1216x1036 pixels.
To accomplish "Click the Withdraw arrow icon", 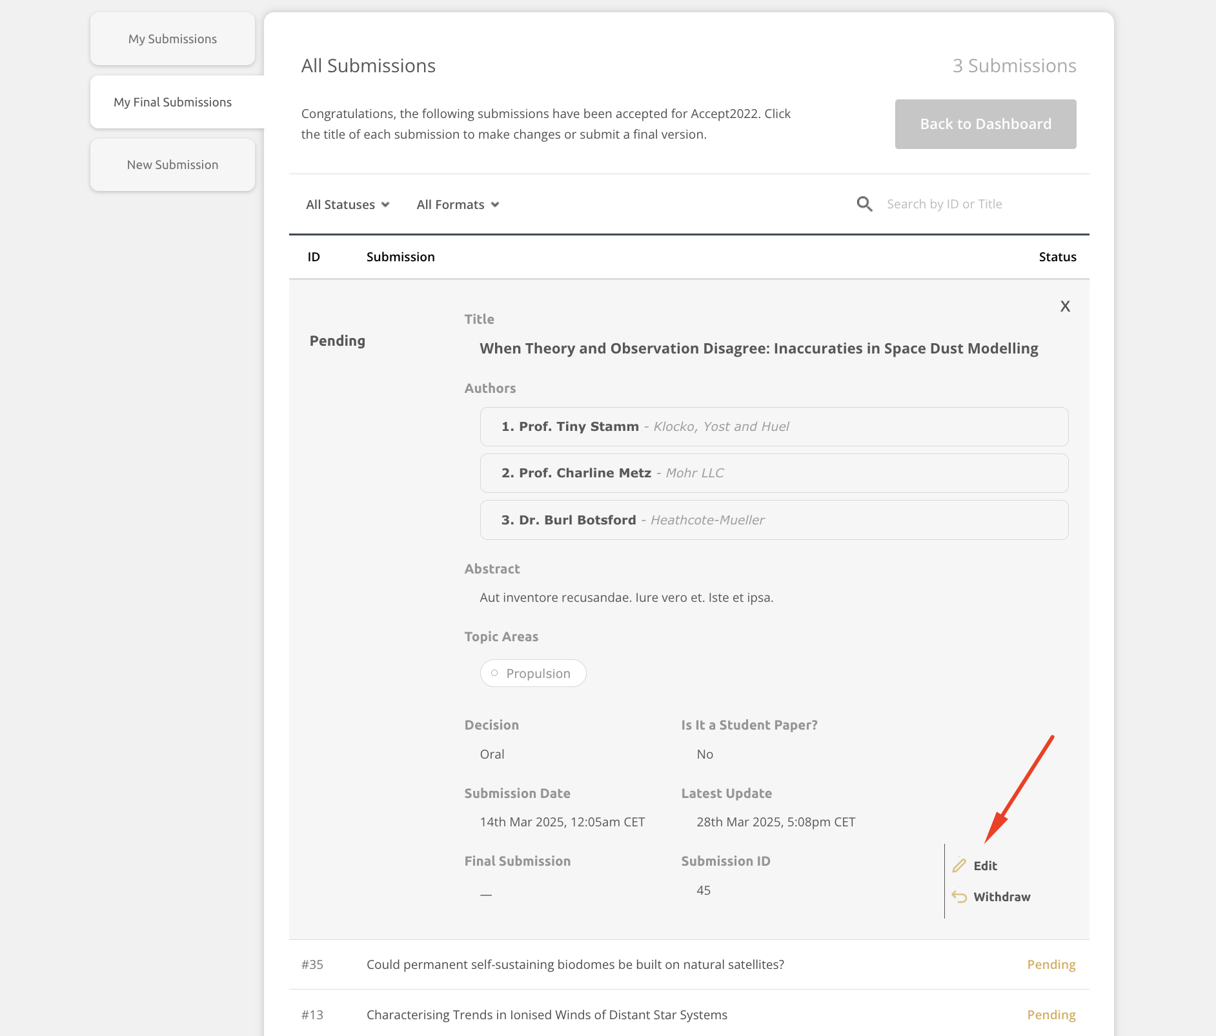I will tap(959, 897).
